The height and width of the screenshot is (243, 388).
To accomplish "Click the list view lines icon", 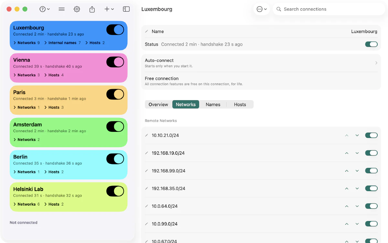I will (x=61, y=9).
